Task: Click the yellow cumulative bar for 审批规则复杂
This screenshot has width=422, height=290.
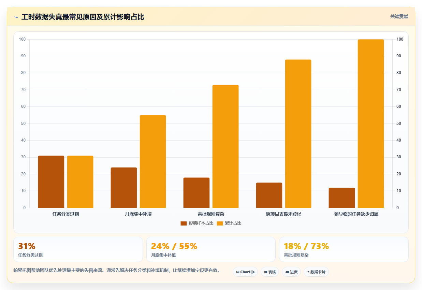Action: [x=225, y=146]
